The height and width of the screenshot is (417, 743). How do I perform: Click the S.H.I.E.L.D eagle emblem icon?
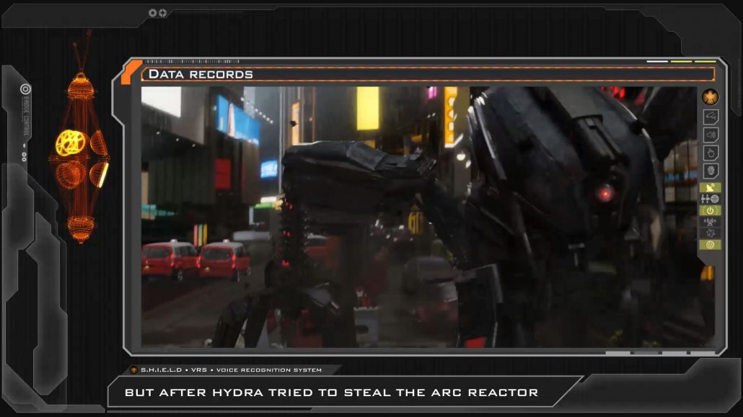(x=710, y=97)
